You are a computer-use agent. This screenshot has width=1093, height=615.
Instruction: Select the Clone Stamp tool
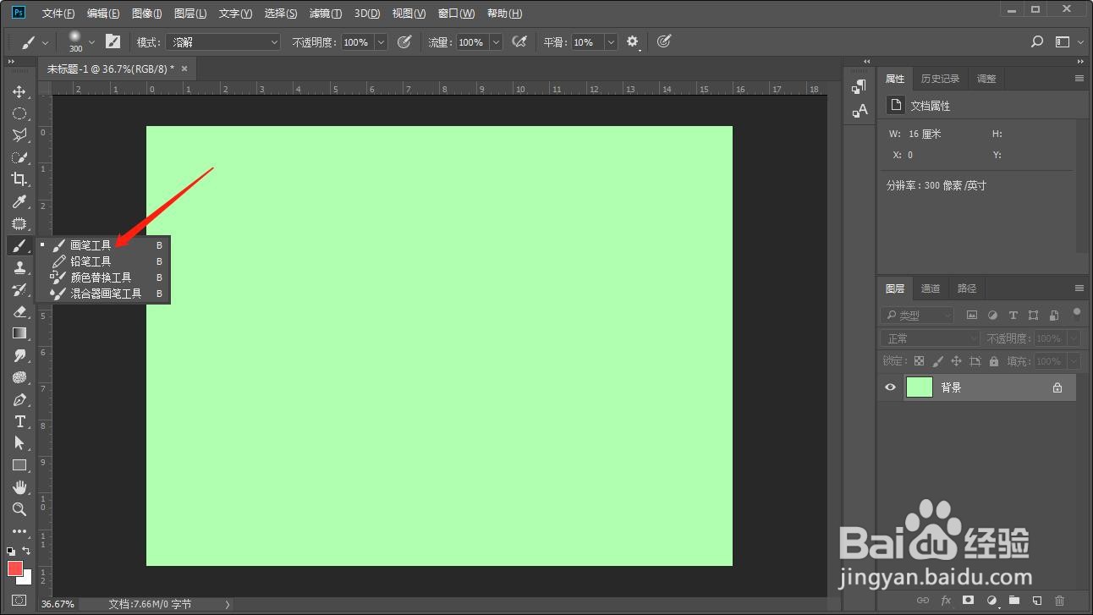[19, 267]
